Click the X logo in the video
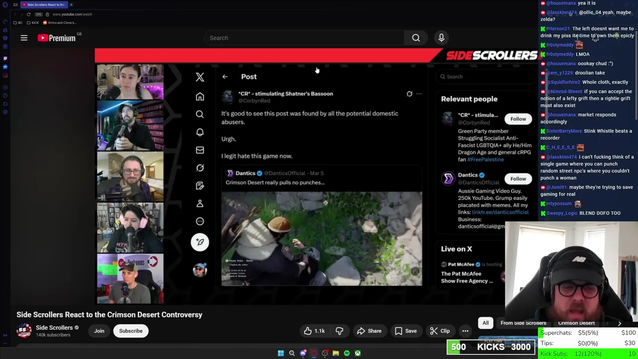 (x=200, y=77)
